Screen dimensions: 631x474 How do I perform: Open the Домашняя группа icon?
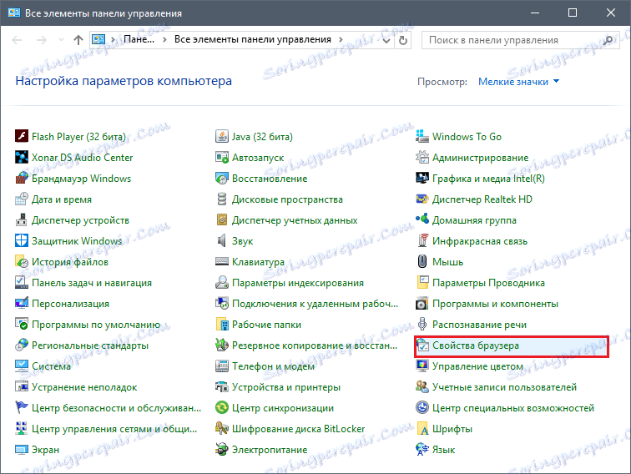(x=422, y=220)
